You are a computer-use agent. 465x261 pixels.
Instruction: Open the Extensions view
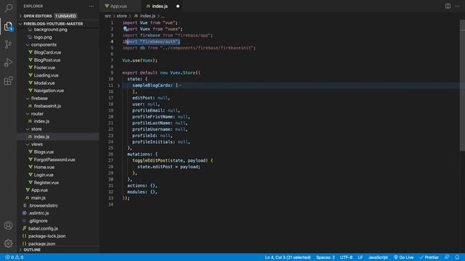tap(8, 80)
